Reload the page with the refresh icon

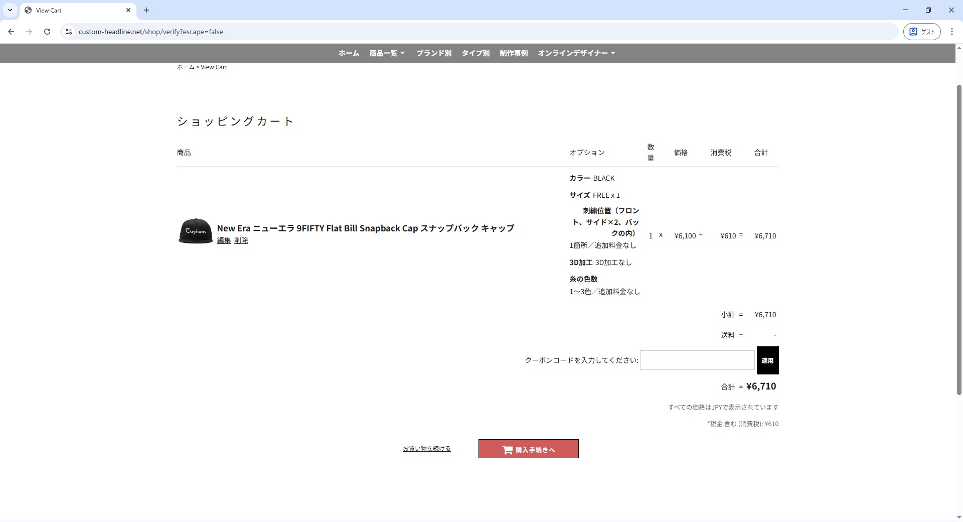[x=47, y=32]
